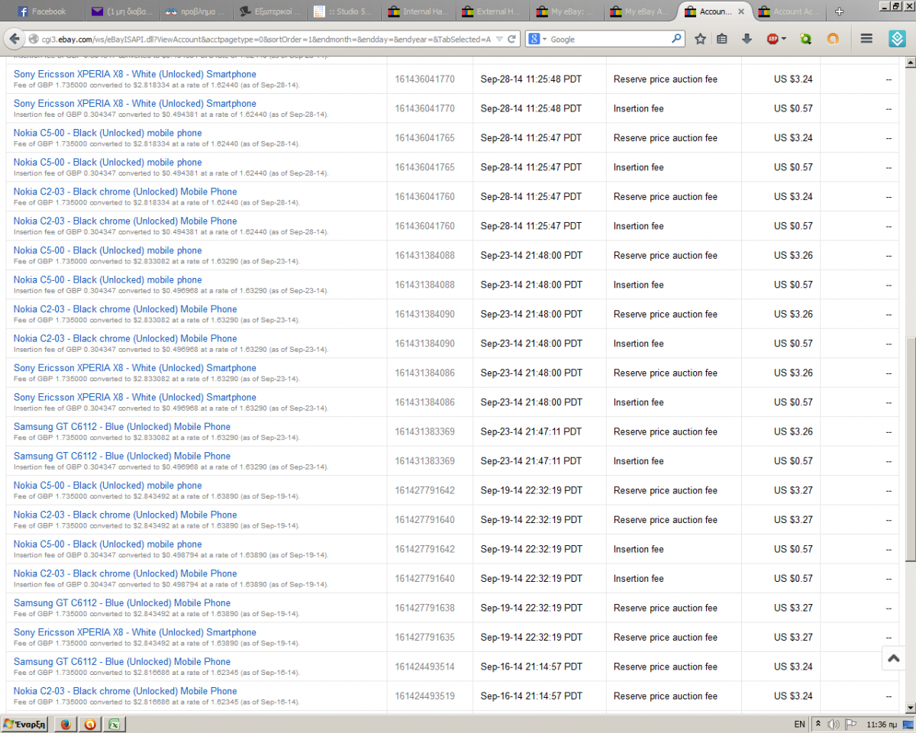916x733 pixels.
Task: Open Nokia C2-03 link in Sep-16 row
Action: [125, 691]
